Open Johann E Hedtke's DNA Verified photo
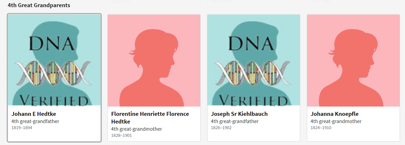The height and width of the screenshot is (145, 405). [54, 60]
